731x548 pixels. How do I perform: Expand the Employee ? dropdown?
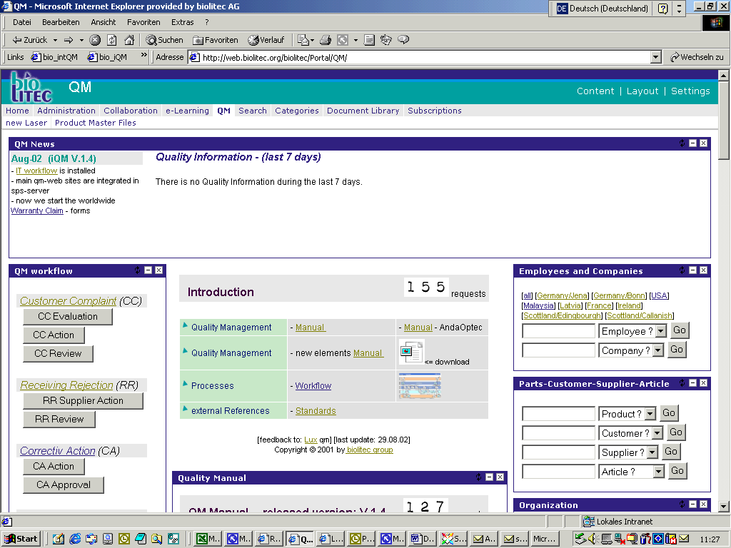661,331
